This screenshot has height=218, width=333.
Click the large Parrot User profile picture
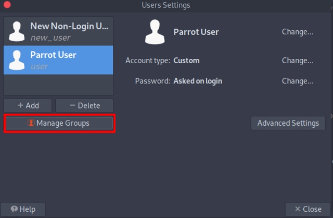tap(155, 32)
